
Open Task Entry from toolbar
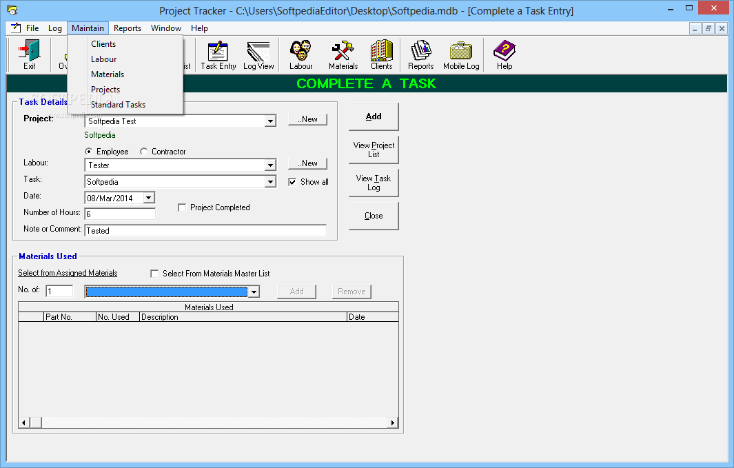pos(218,54)
